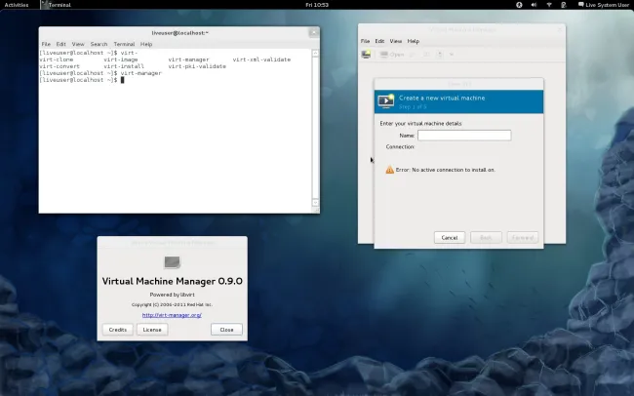Click the 'virt-xml-validate' text in terminal

[261, 59]
